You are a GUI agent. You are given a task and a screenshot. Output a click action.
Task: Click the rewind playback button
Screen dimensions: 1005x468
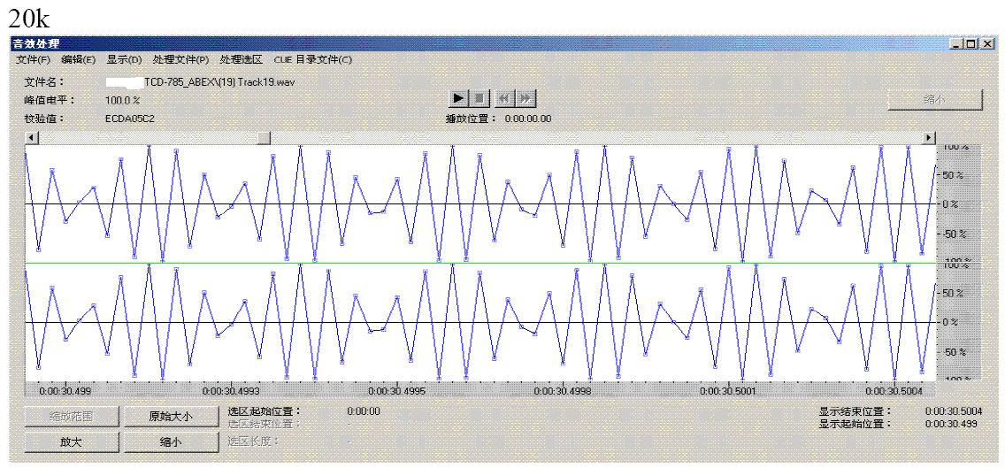tap(504, 98)
